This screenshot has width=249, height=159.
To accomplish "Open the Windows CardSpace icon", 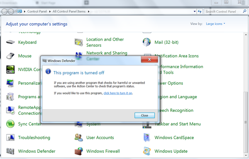I will [147, 137].
